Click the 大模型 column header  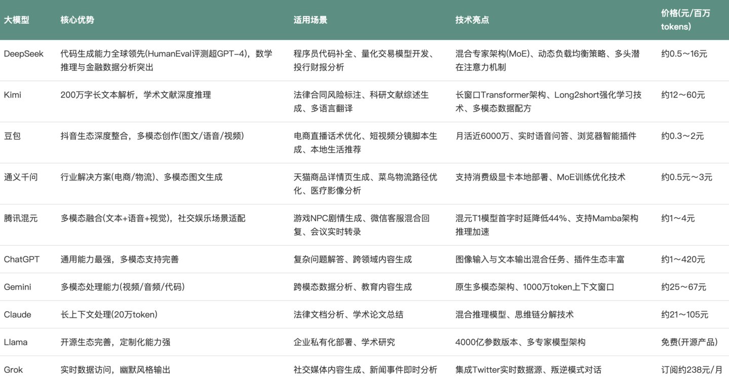coord(17,20)
